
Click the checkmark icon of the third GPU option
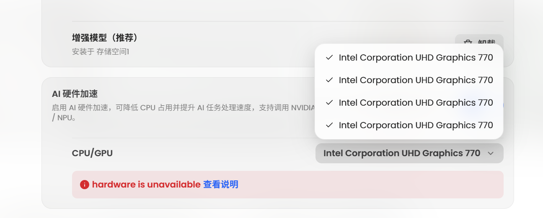click(329, 103)
